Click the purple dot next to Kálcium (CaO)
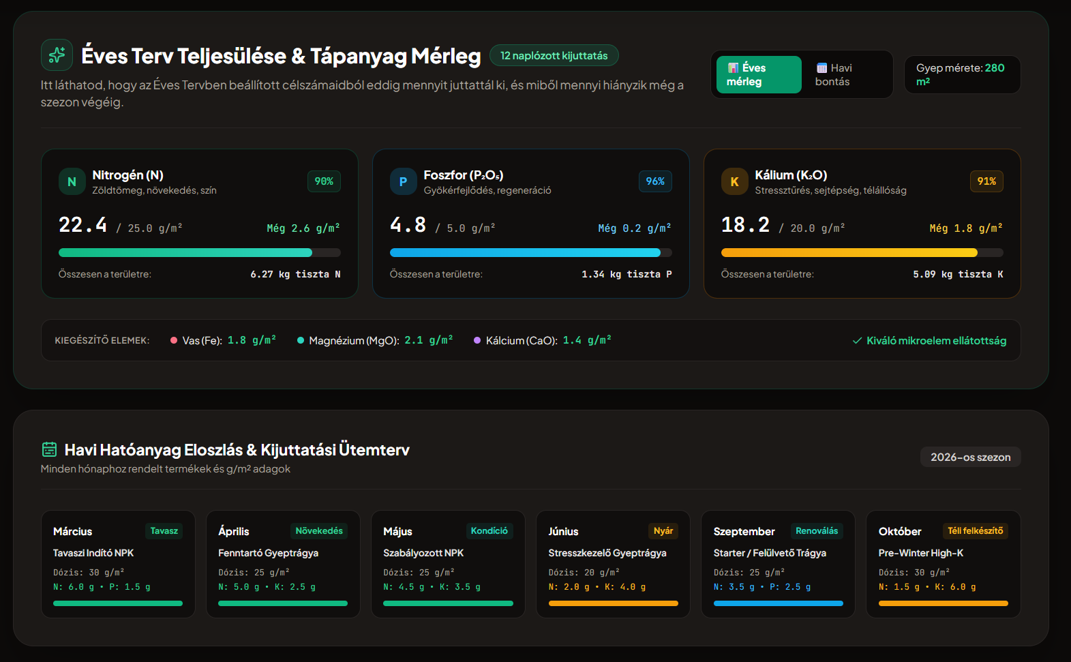The height and width of the screenshot is (662, 1071). tap(477, 340)
